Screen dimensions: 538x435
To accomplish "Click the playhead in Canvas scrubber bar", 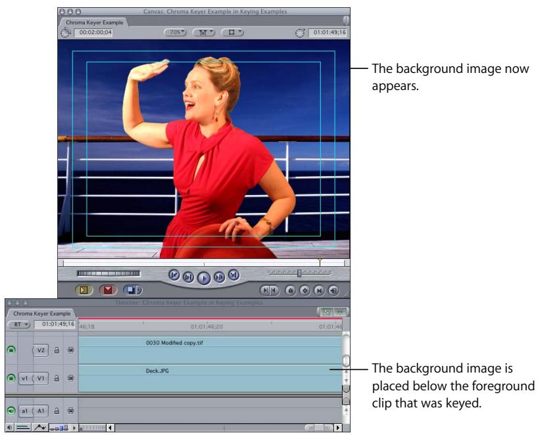I will pyautogui.click(x=320, y=263).
